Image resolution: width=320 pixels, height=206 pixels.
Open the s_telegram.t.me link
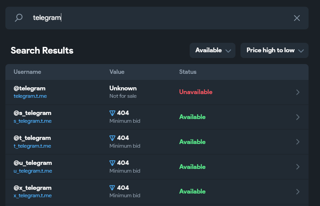coord(33,121)
